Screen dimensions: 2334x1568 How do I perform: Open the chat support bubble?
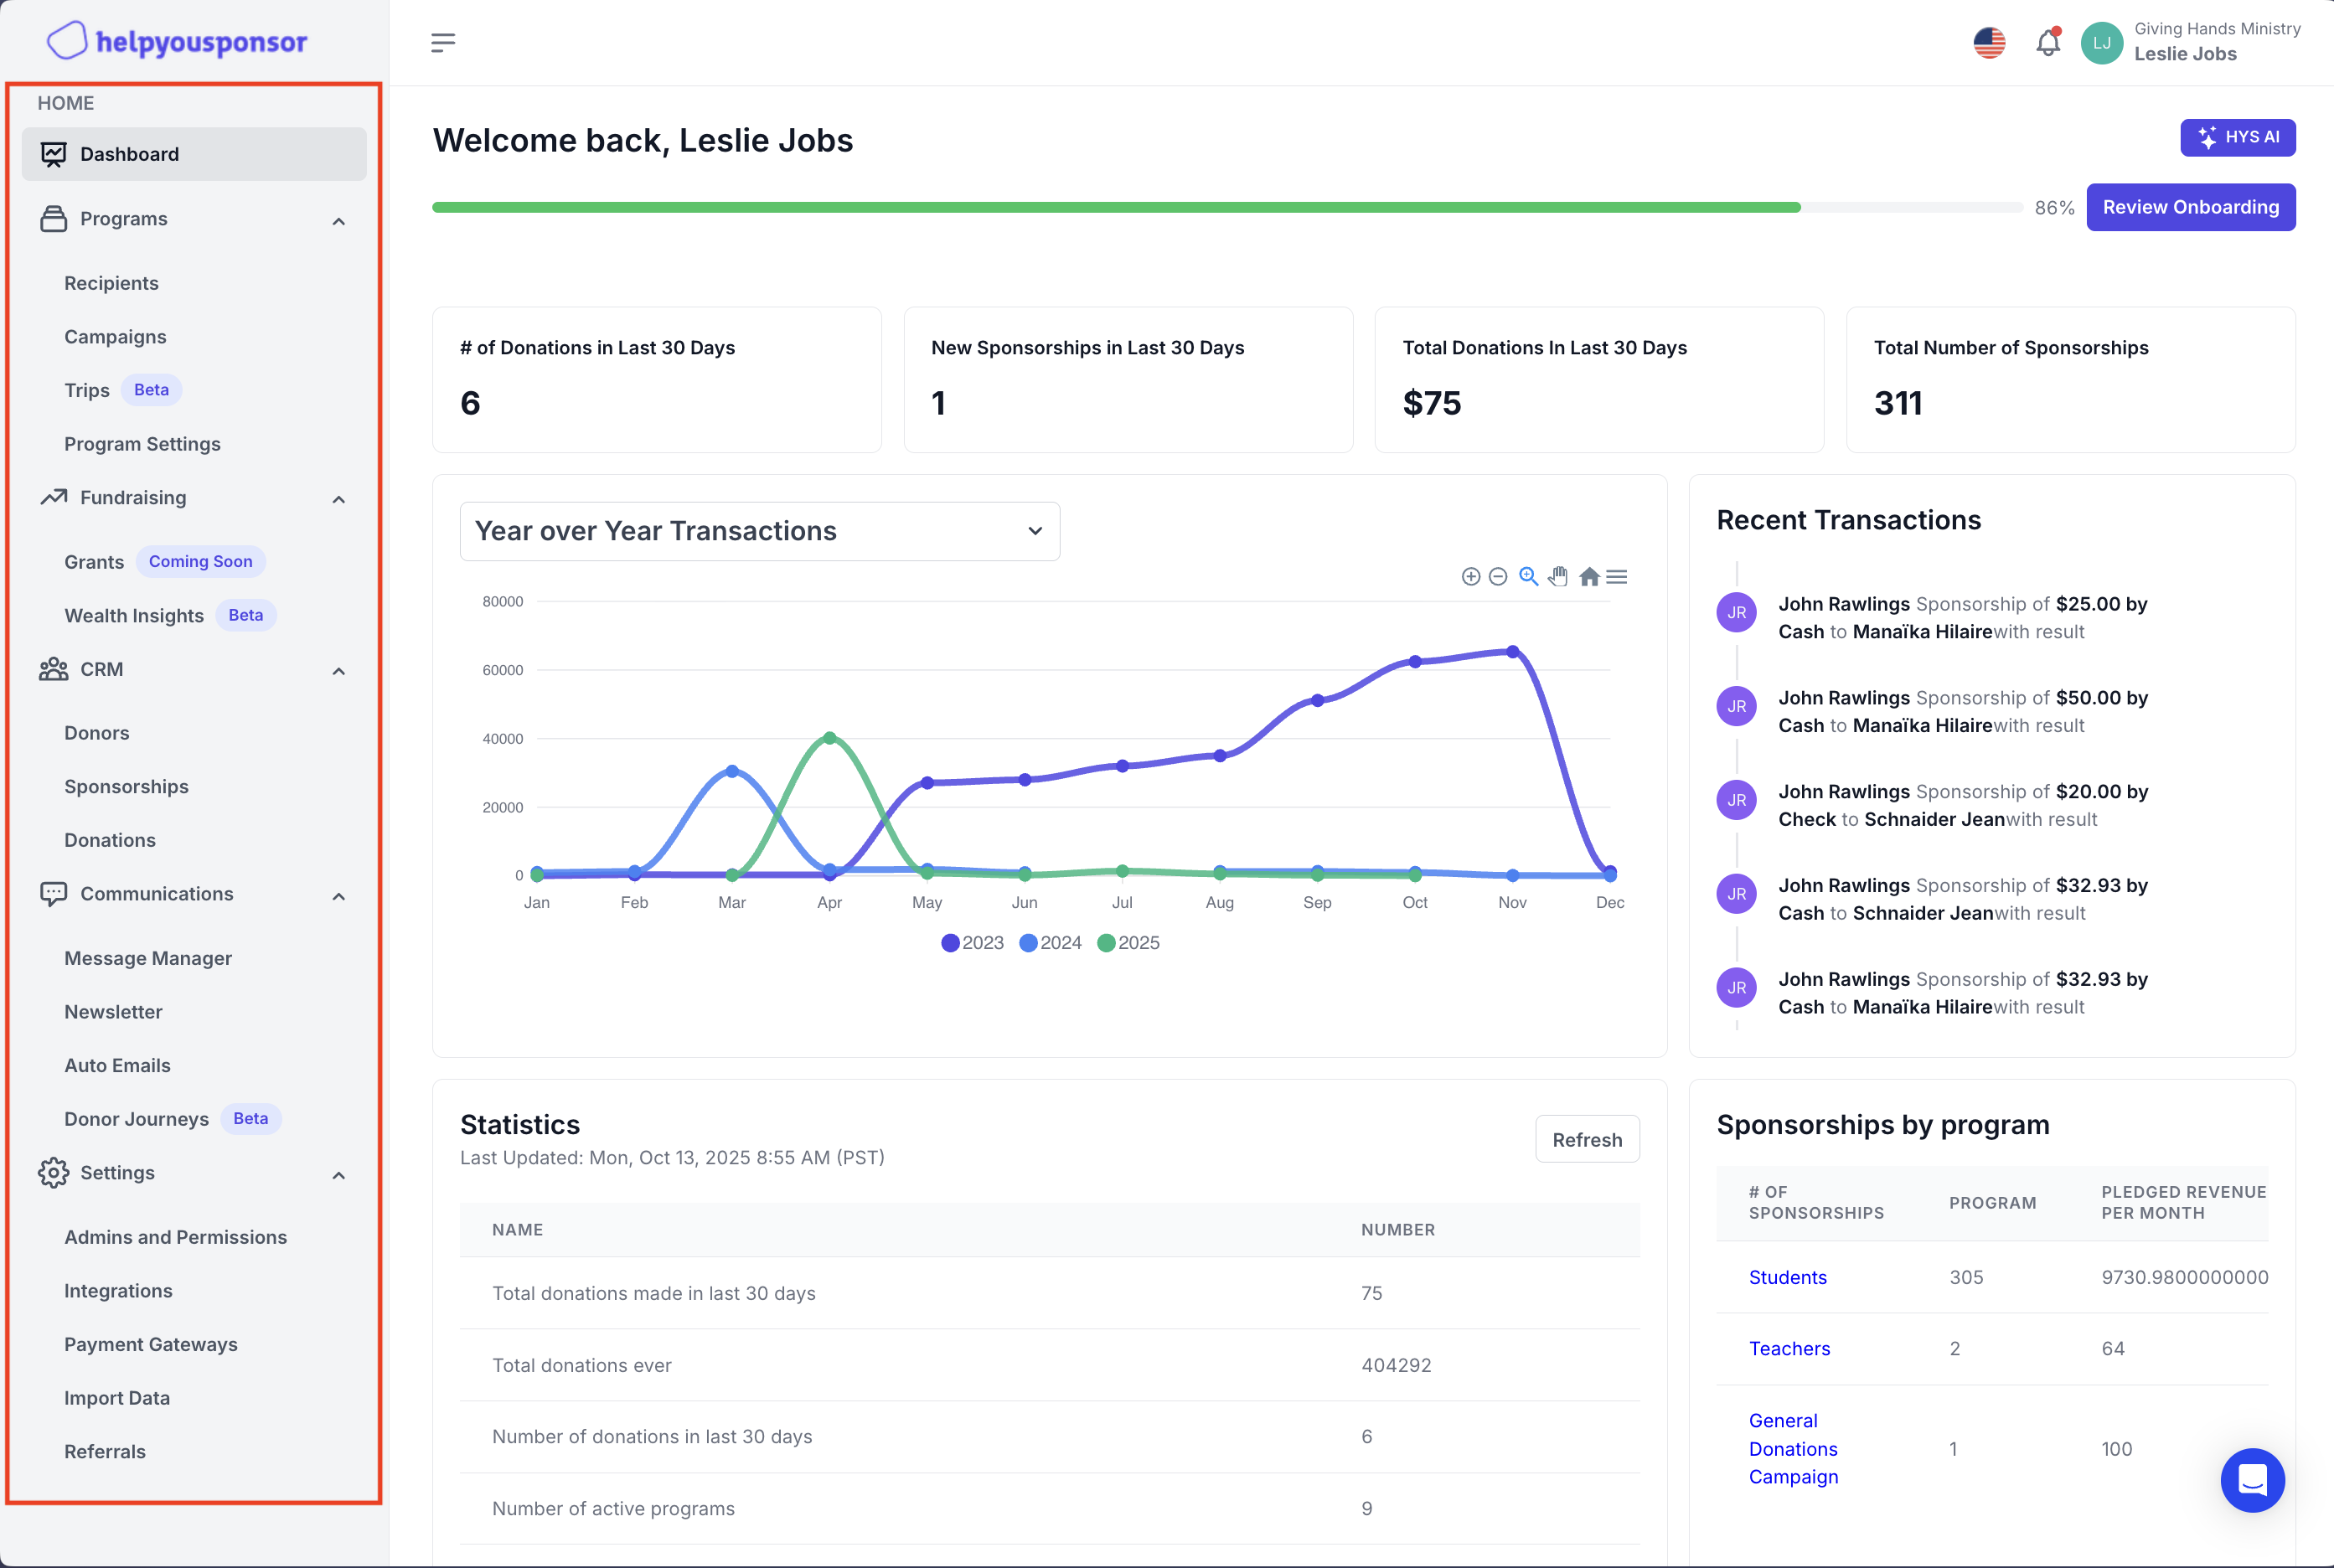pyautogui.click(x=2251, y=1479)
